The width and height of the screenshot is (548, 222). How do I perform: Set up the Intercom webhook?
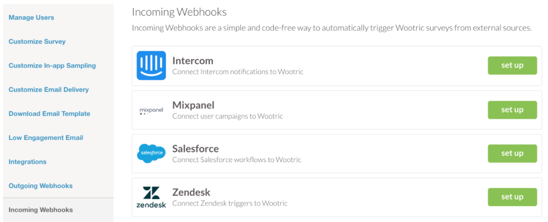click(512, 66)
